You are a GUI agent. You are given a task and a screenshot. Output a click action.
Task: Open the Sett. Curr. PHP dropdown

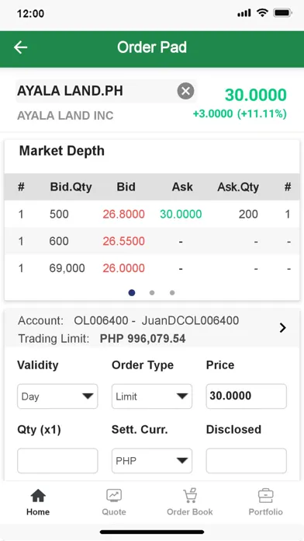click(x=152, y=461)
